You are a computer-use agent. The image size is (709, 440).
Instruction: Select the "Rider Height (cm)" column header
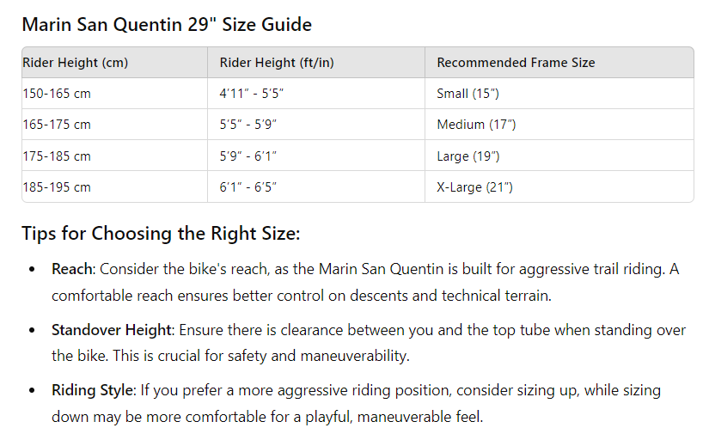76,63
